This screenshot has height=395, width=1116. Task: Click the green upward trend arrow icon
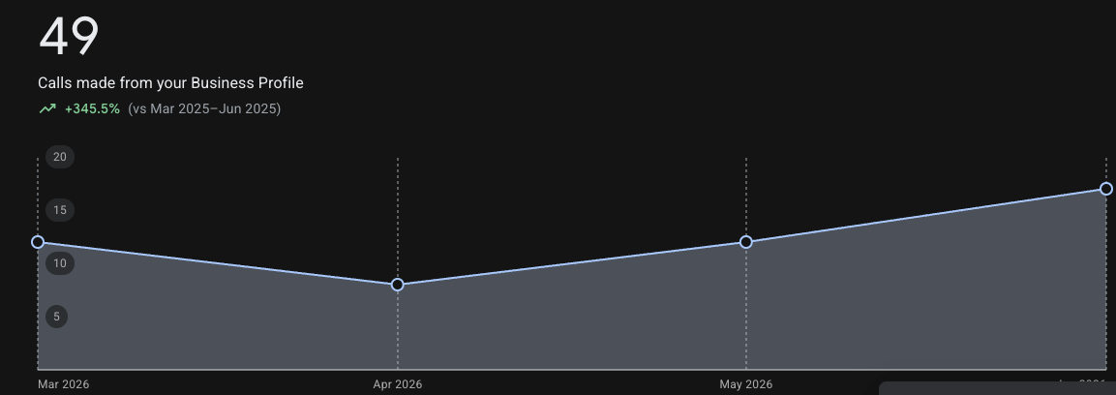(x=47, y=108)
